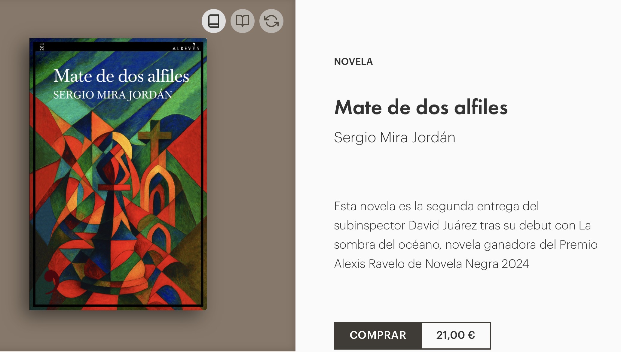Click the rotate book arrows icon
This screenshot has width=621, height=352.
[x=271, y=21]
